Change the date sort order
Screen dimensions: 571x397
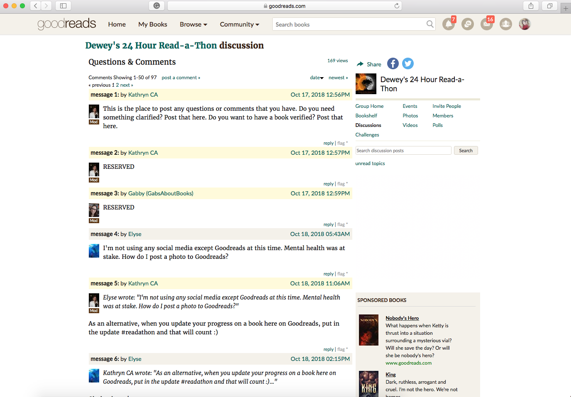click(x=316, y=78)
